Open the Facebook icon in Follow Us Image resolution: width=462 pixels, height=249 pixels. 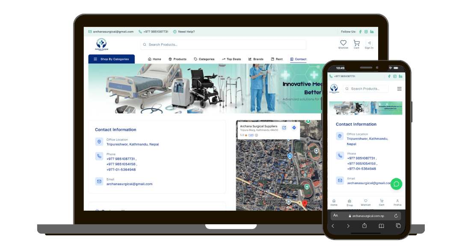point(360,32)
